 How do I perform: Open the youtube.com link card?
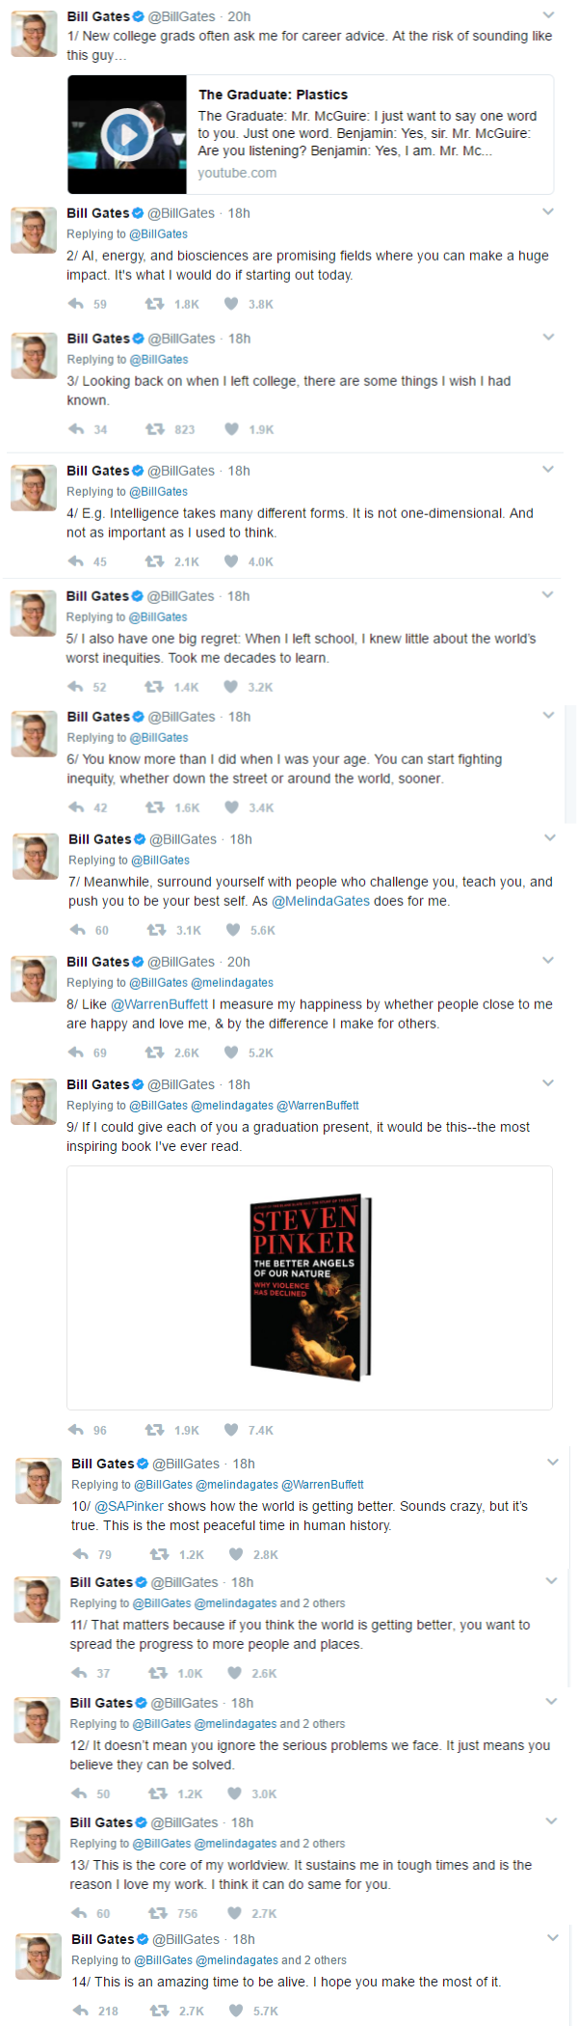pos(237,173)
